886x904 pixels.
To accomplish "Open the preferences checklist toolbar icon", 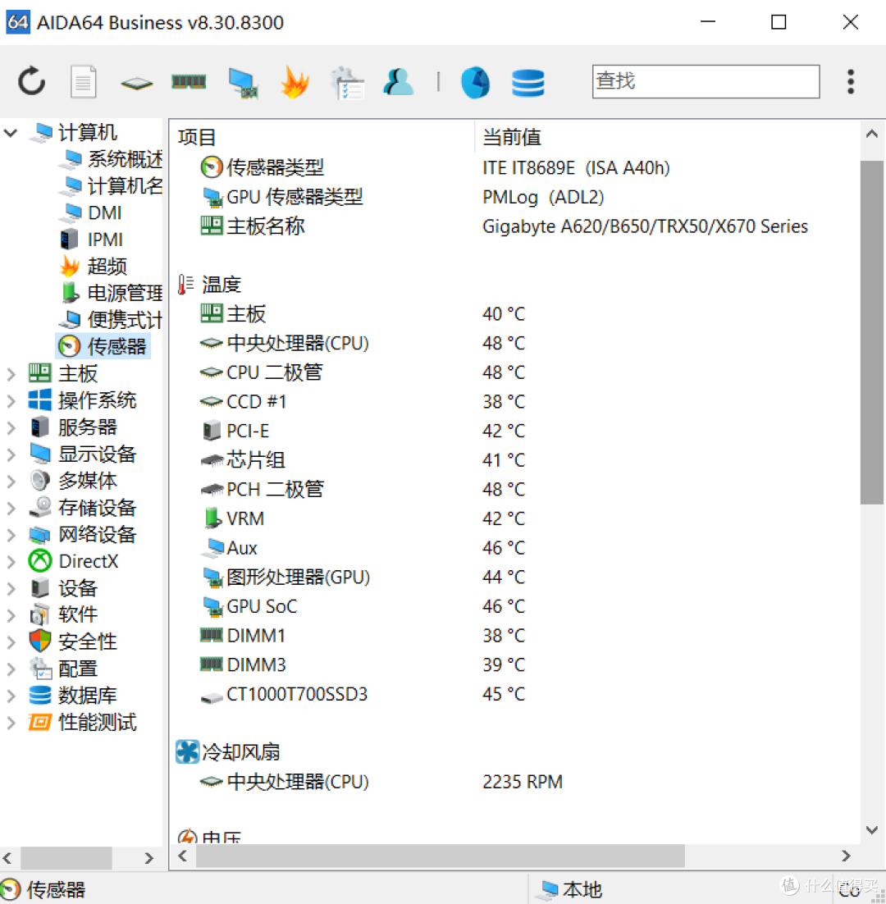I will (347, 83).
